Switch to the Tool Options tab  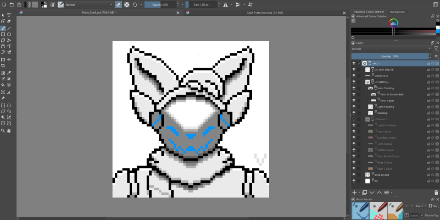coord(397,12)
